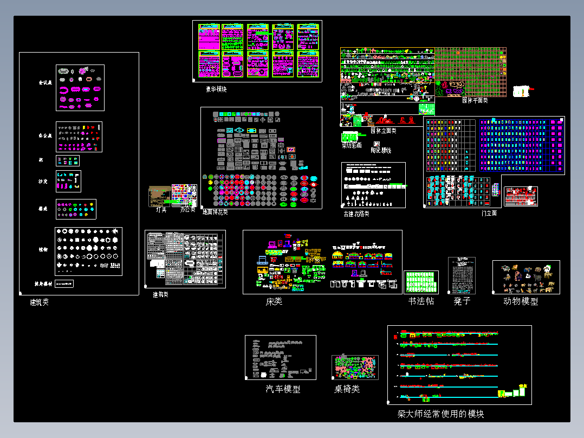Click the 桌椅类 text label
The image size is (584, 438).
point(347,389)
